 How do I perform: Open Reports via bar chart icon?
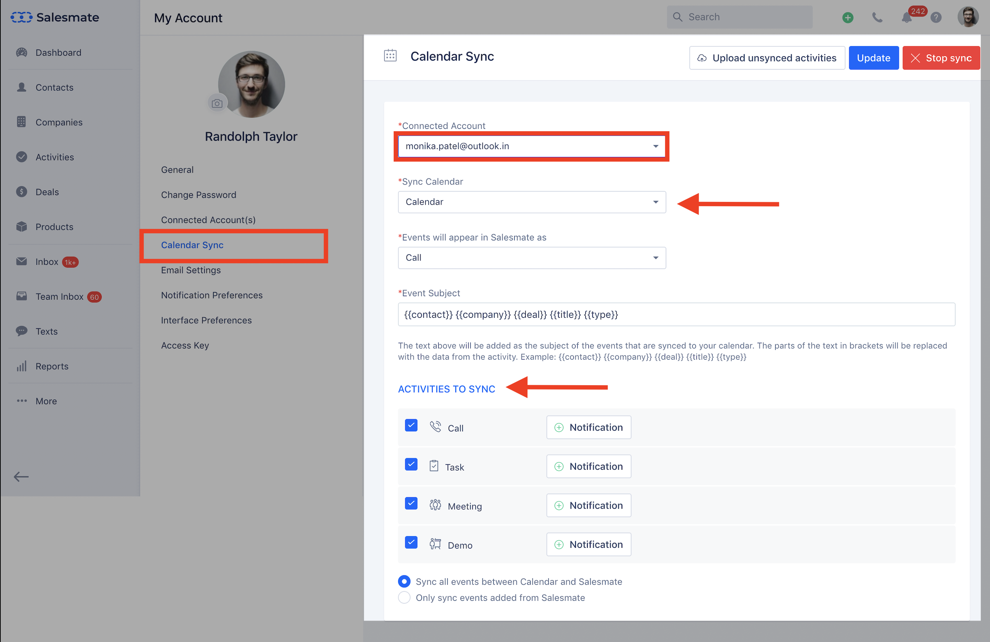click(x=22, y=366)
